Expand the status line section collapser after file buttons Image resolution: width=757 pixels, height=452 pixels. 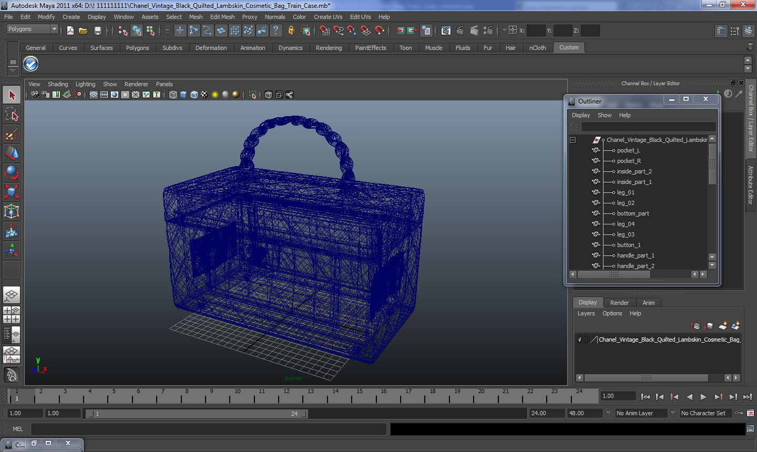coord(108,30)
